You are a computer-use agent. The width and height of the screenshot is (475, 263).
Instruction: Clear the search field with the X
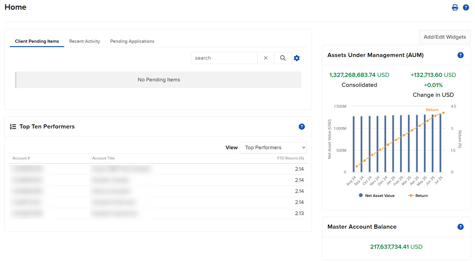coord(265,58)
